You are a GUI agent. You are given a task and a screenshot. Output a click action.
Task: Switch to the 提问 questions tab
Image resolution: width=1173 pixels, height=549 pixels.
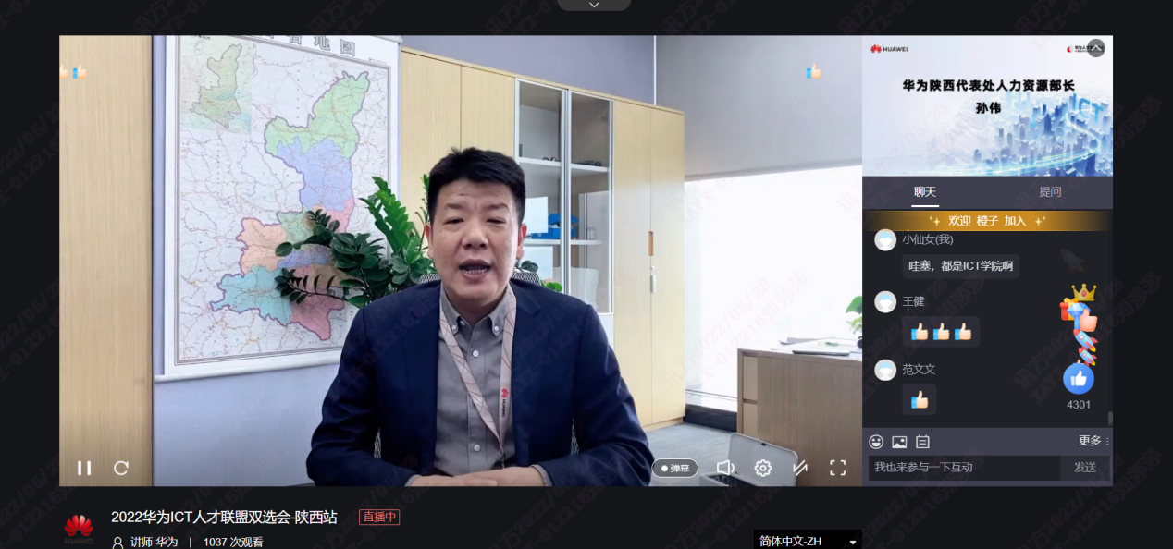click(1050, 192)
